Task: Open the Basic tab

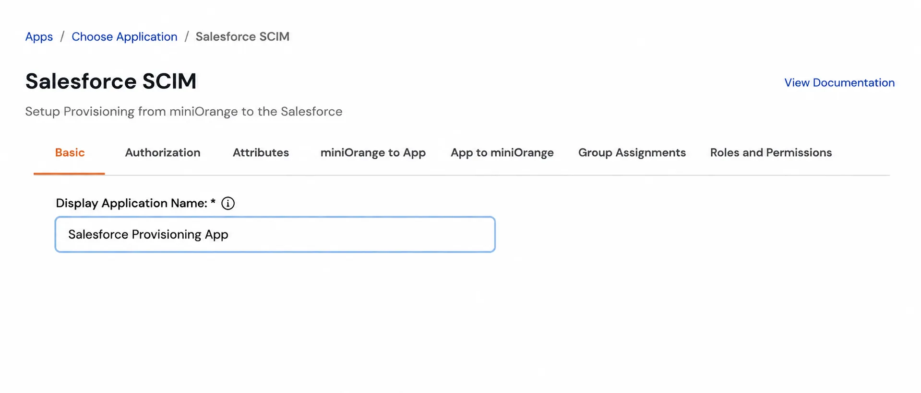Action: pyautogui.click(x=70, y=152)
